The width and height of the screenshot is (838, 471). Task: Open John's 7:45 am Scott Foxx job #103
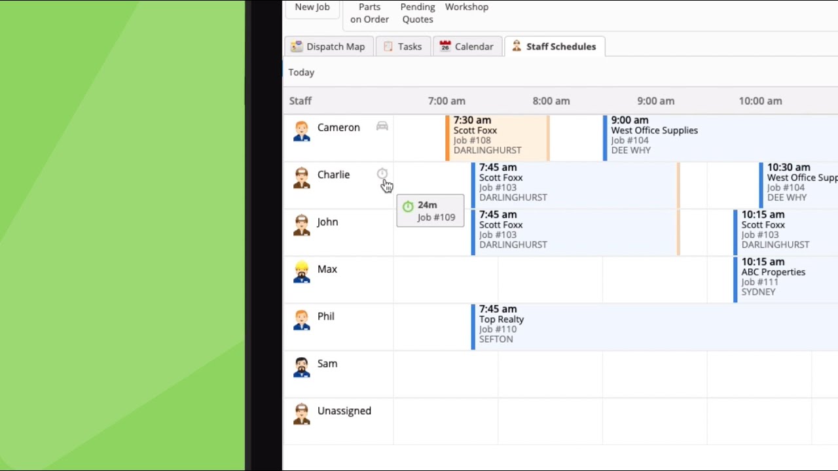tap(576, 232)
